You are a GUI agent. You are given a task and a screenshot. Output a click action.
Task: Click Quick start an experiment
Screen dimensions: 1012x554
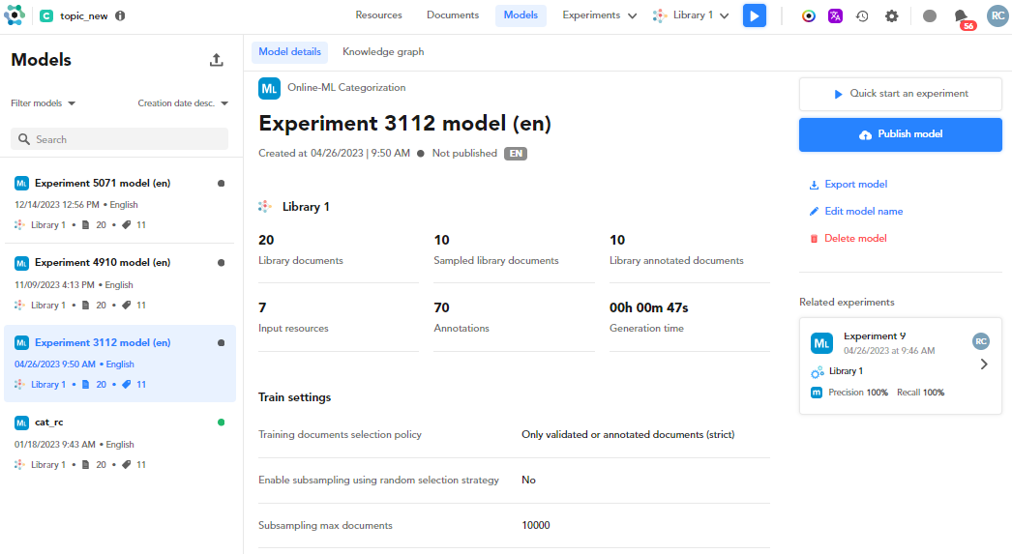900,94
